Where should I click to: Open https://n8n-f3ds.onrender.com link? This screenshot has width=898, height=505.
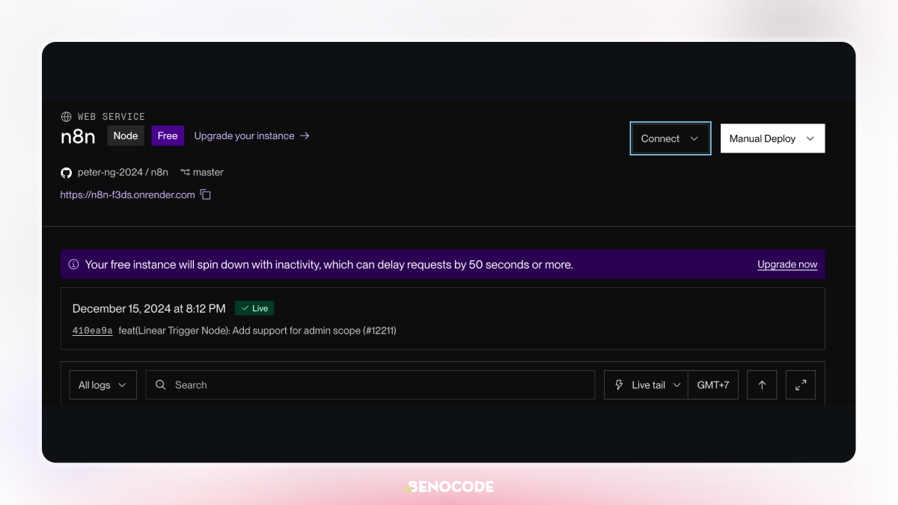point(127,195)
